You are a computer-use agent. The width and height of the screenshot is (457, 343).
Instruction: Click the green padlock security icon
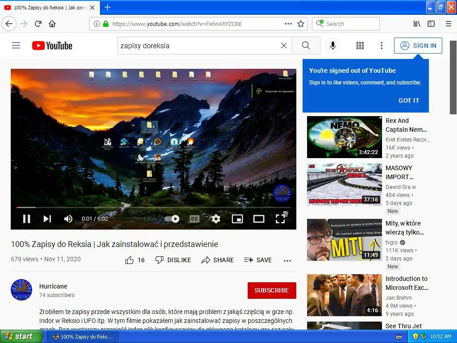coord(106,24)
